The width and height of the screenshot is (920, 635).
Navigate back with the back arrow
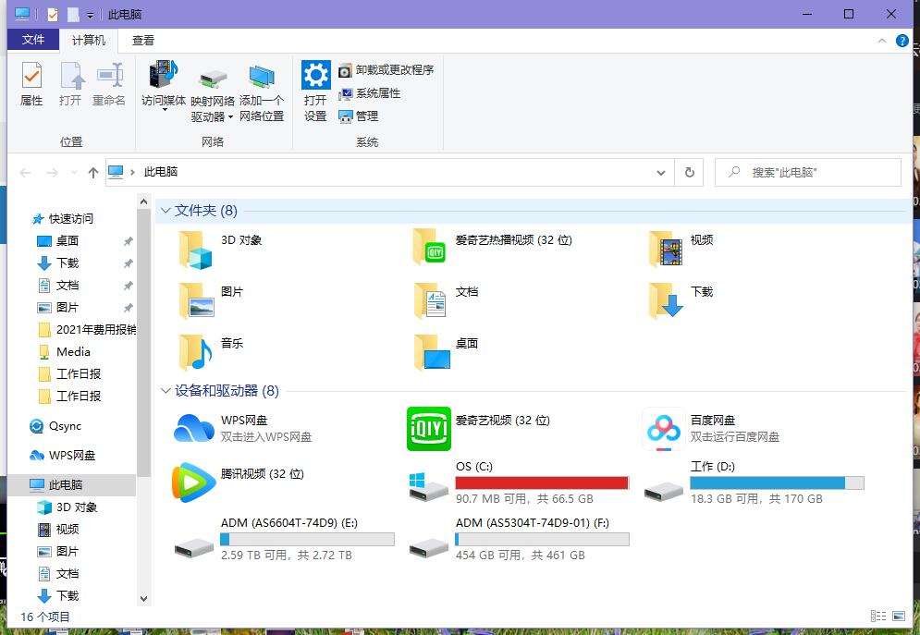pyautogui.click(x=25, y=172)
